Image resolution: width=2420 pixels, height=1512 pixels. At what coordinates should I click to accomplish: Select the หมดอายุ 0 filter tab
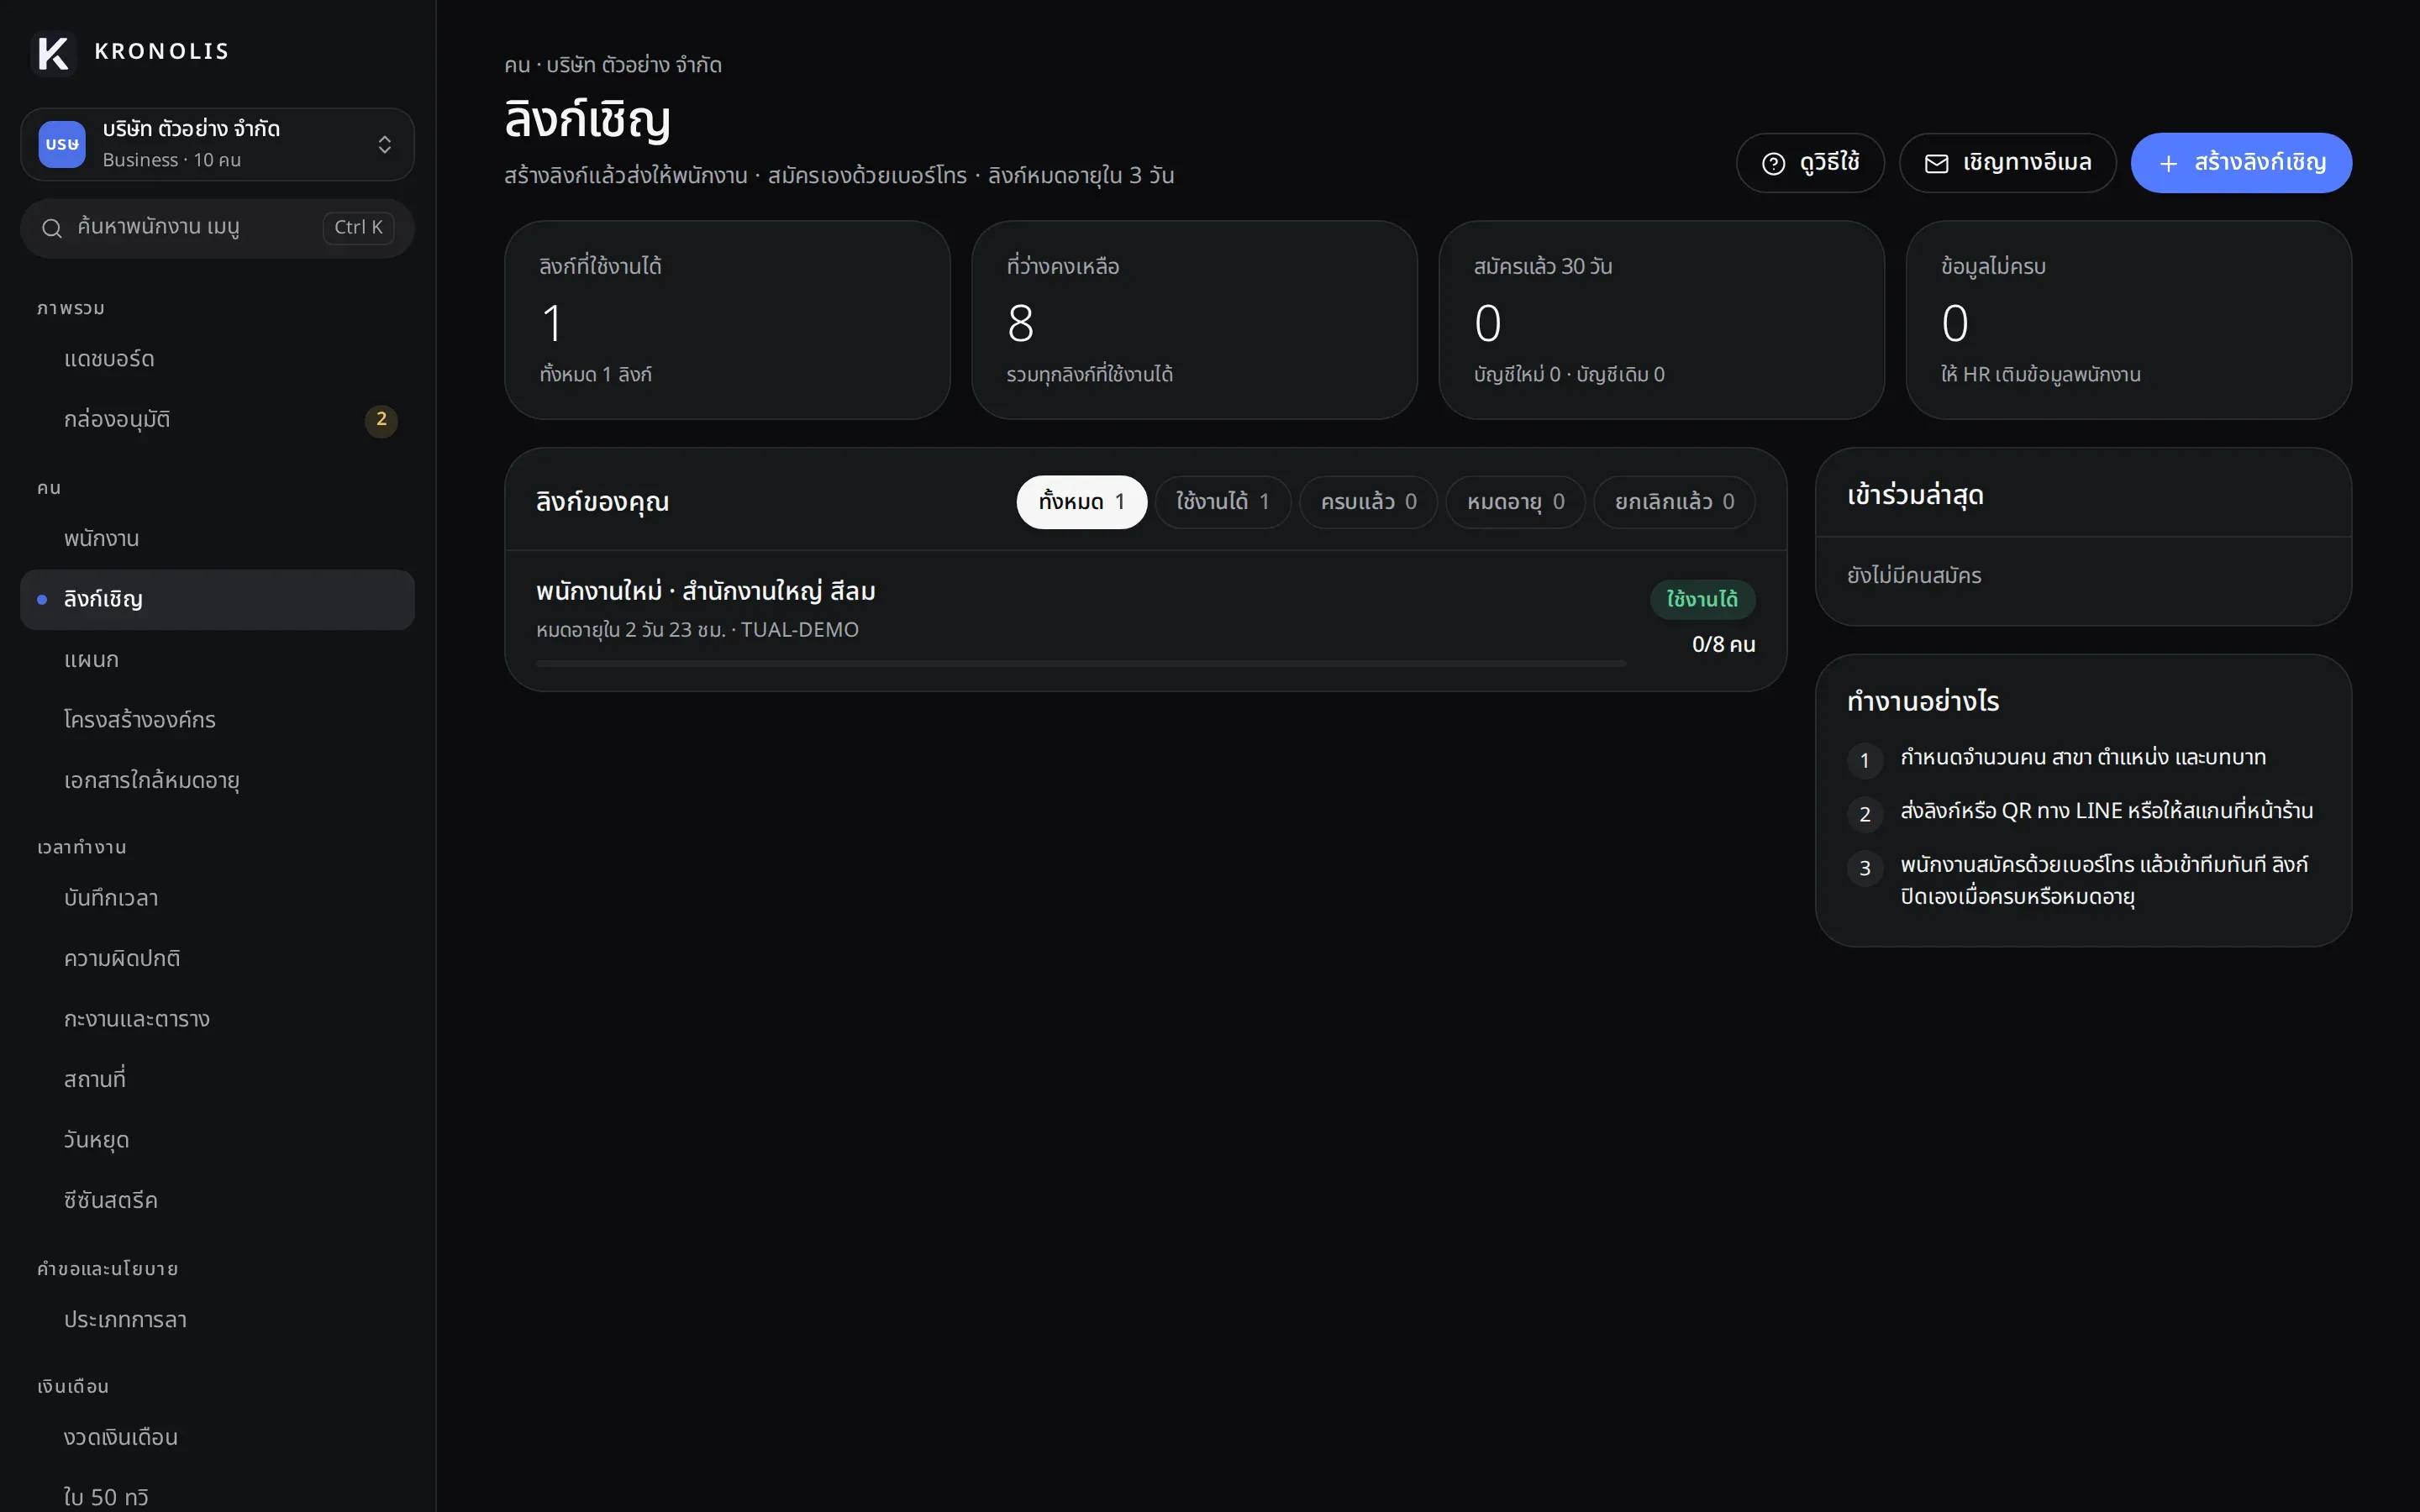click(x=1516, y=502)
